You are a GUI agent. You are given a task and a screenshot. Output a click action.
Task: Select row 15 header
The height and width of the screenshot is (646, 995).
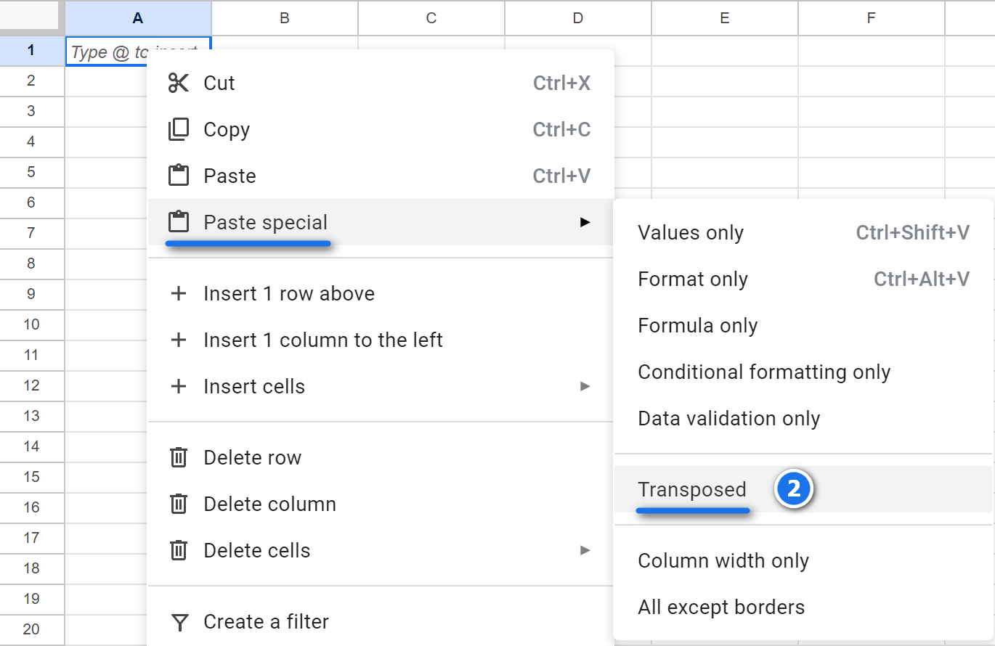click(32, 477)
